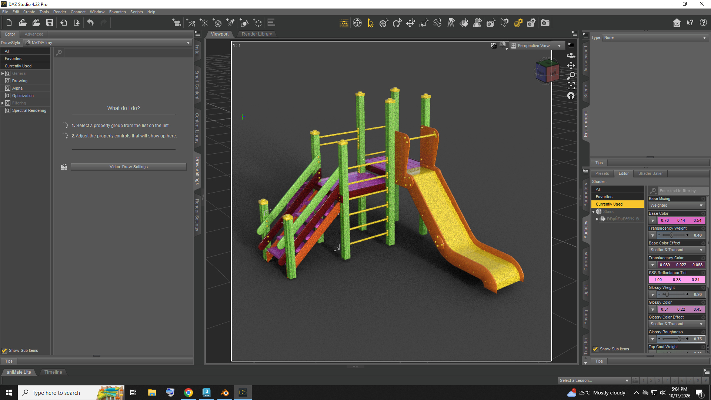The width and height of the screenshot is (711, 400).
Task: Select Currently Used in Surfaces list
Action: pyautogui.click(x=618, y=204)
